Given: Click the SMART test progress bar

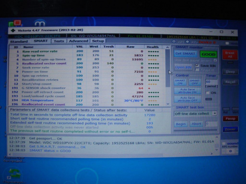Looking at the screenshot, I should coord(196,130).
